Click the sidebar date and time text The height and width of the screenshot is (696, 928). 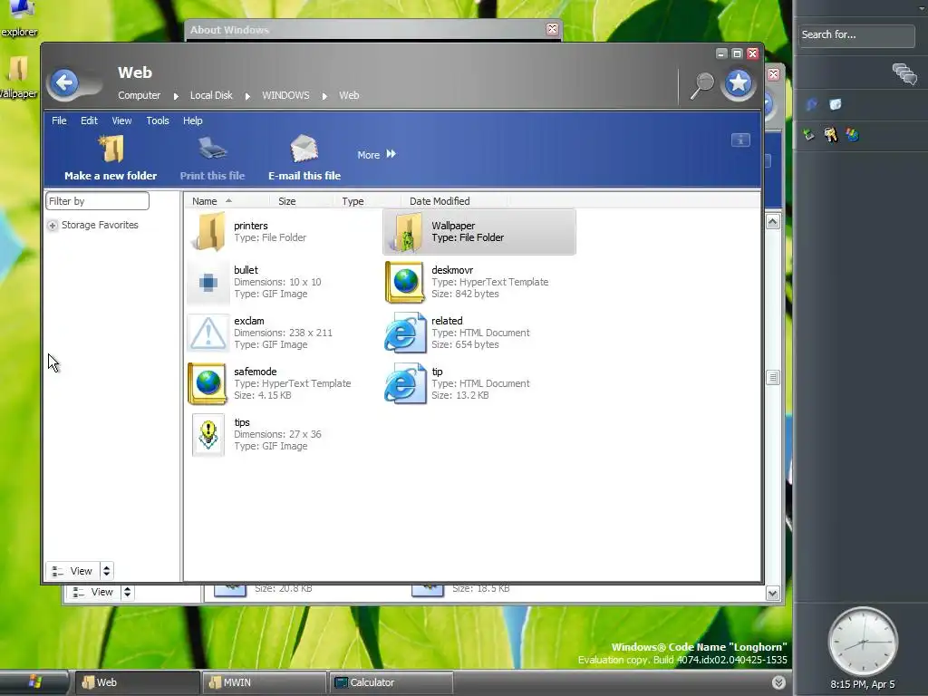point(863,685)
